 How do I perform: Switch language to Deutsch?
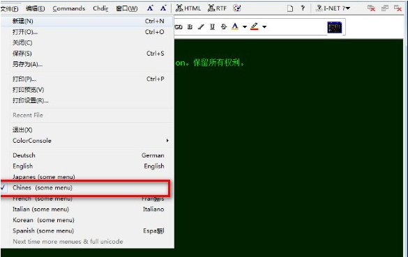click(x=87, y=155)
